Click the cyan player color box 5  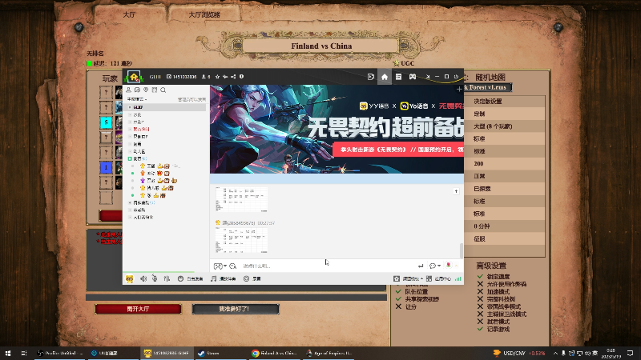click(x=106, y=122)
